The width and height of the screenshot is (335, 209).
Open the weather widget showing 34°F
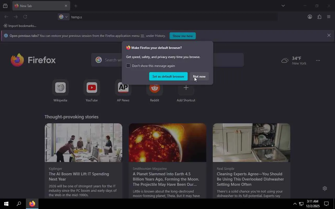[294, 61]
